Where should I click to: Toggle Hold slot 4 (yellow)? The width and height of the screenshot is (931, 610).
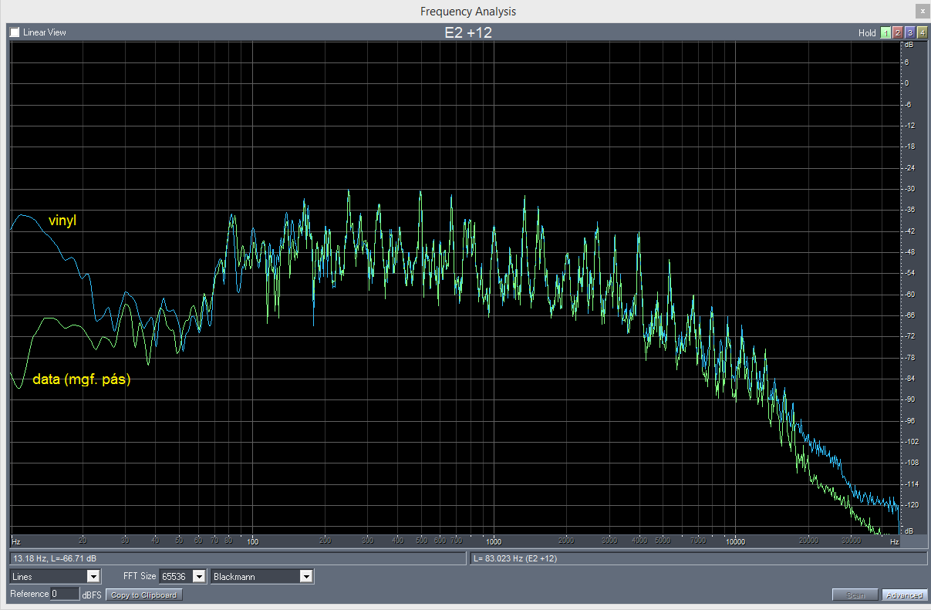click(923, 32)
